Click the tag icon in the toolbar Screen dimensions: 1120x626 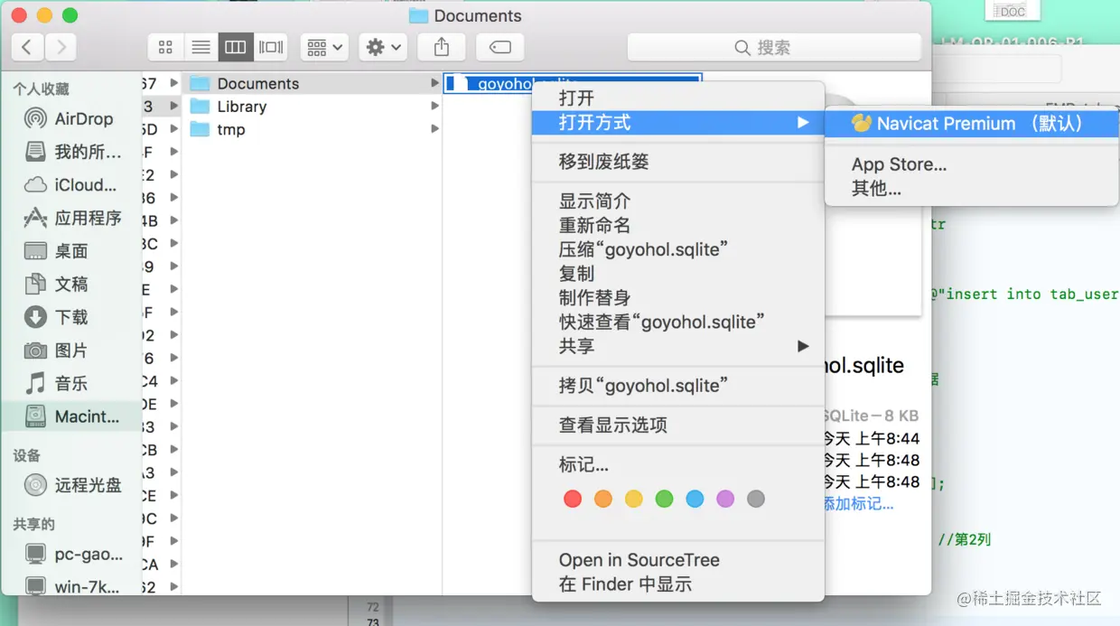(499, 47)
